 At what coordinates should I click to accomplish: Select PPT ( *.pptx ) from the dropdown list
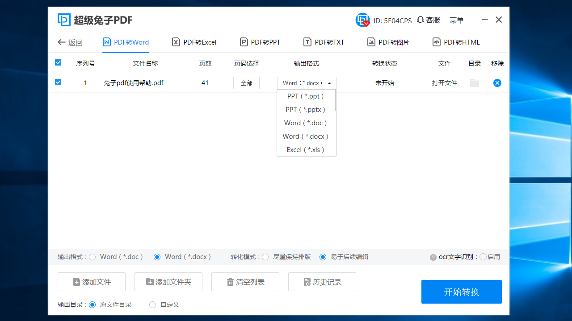pos(306,109)
